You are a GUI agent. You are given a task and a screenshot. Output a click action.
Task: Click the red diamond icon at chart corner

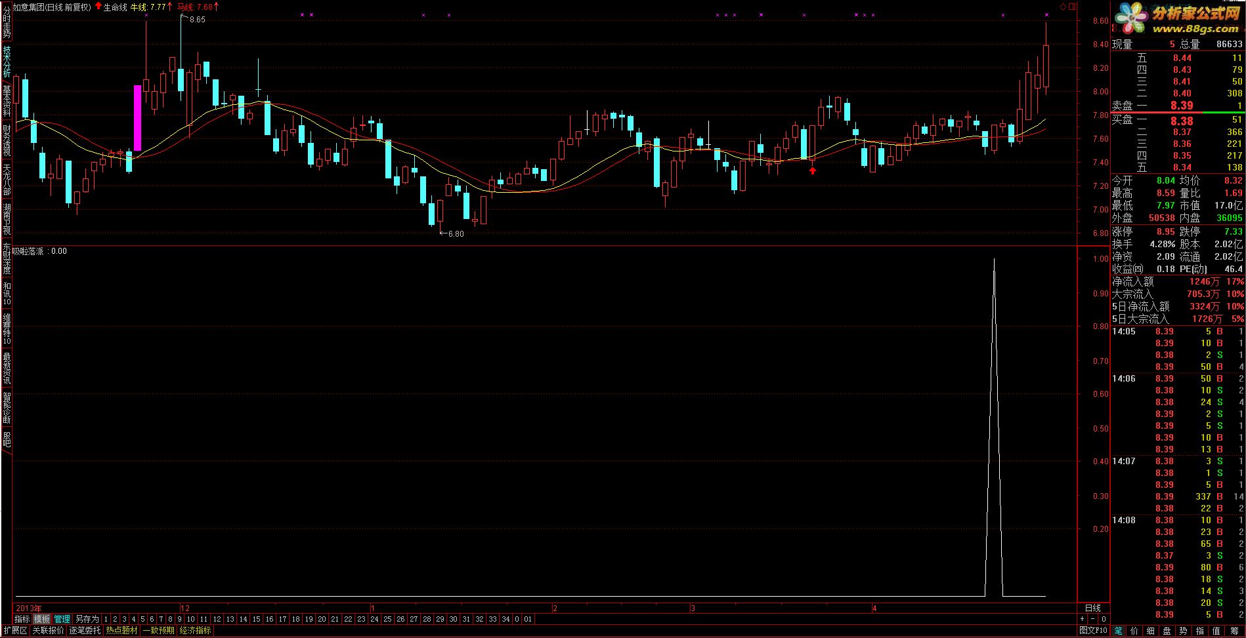1063,7
